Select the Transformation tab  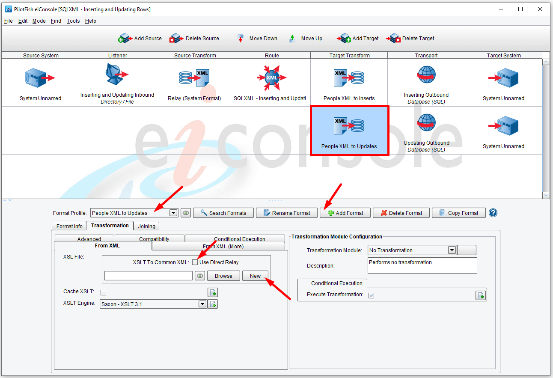(x=110, y=226)
